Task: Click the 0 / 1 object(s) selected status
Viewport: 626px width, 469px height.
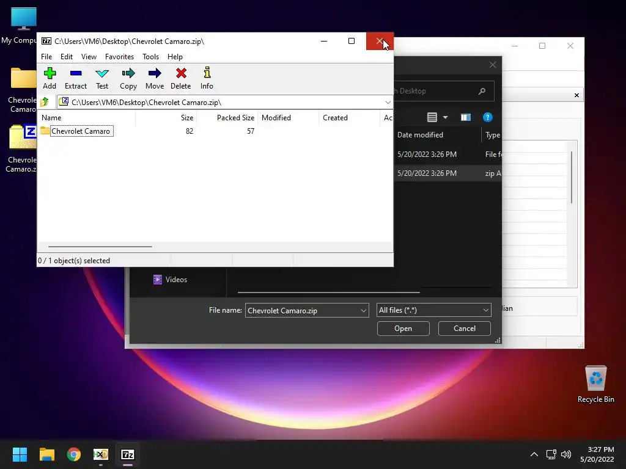Action: click(x=74, y=260)
